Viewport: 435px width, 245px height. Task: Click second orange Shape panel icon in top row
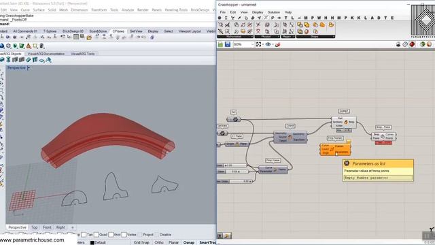point(307,25)
